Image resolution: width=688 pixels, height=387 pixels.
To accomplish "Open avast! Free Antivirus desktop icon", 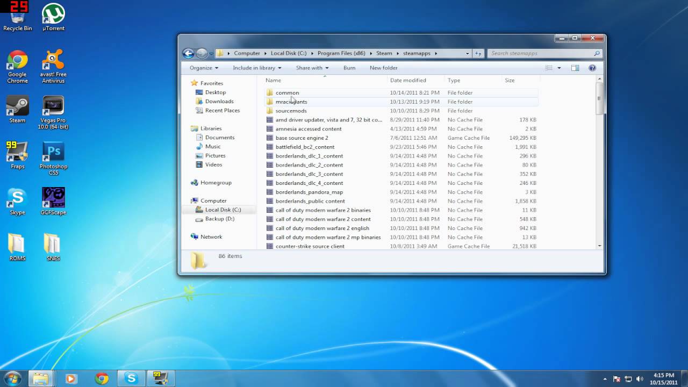I will click(53, 67).
